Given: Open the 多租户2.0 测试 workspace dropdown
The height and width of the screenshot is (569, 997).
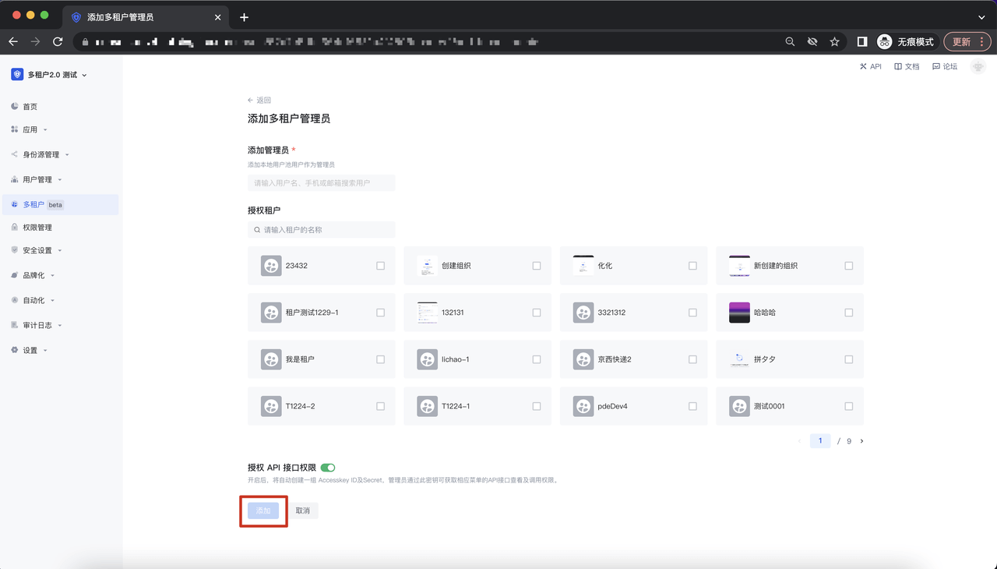Looking at the screenshot, I should (x=50, y=75).
